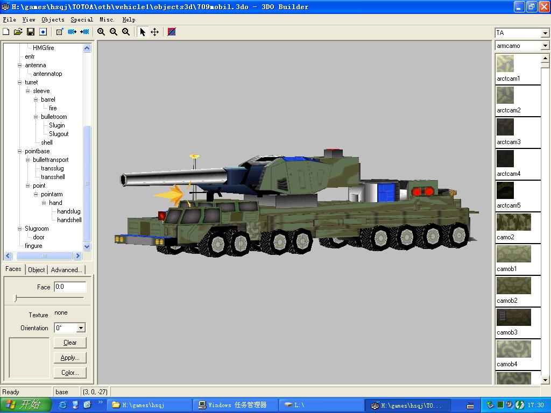Switch to the Advanced tab
The height and width of the screenshot is (413, 551).
pyautogui.click(x=66, y=269)
